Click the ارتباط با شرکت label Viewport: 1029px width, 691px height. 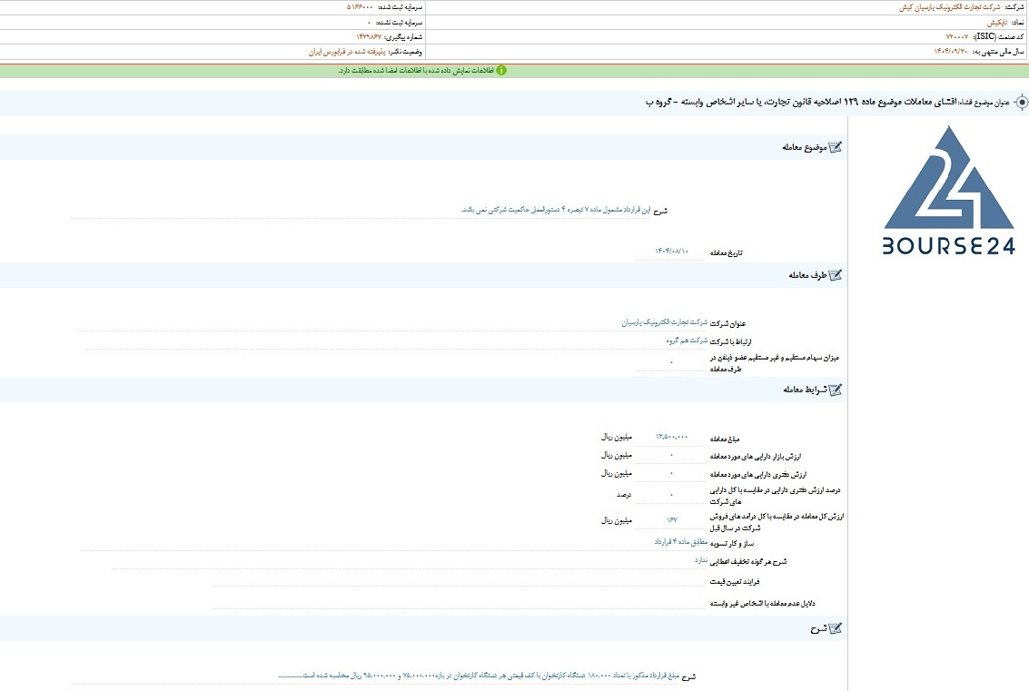click(731, 341)
